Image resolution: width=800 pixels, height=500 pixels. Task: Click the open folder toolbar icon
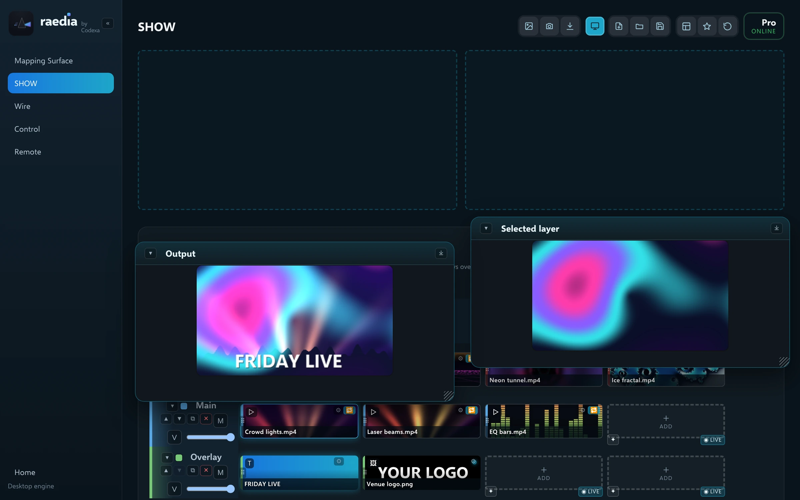click(639, 26)
